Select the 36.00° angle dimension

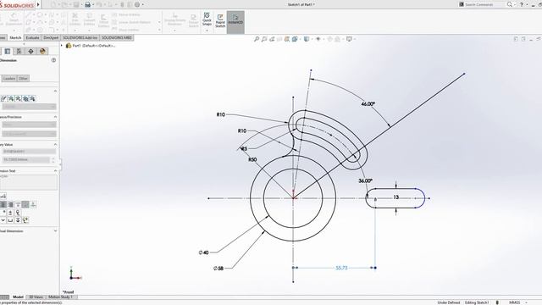365,180
